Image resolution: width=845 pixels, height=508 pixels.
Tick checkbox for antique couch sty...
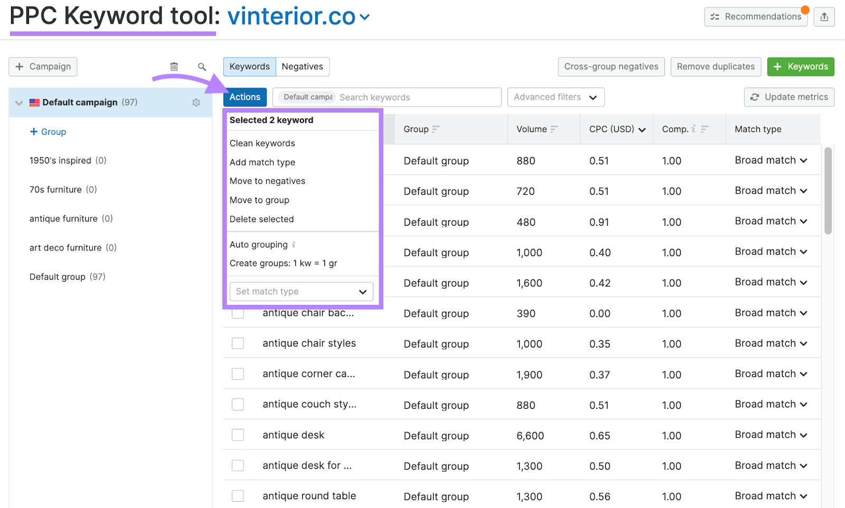pyautogui.click(x=238, y=404)
